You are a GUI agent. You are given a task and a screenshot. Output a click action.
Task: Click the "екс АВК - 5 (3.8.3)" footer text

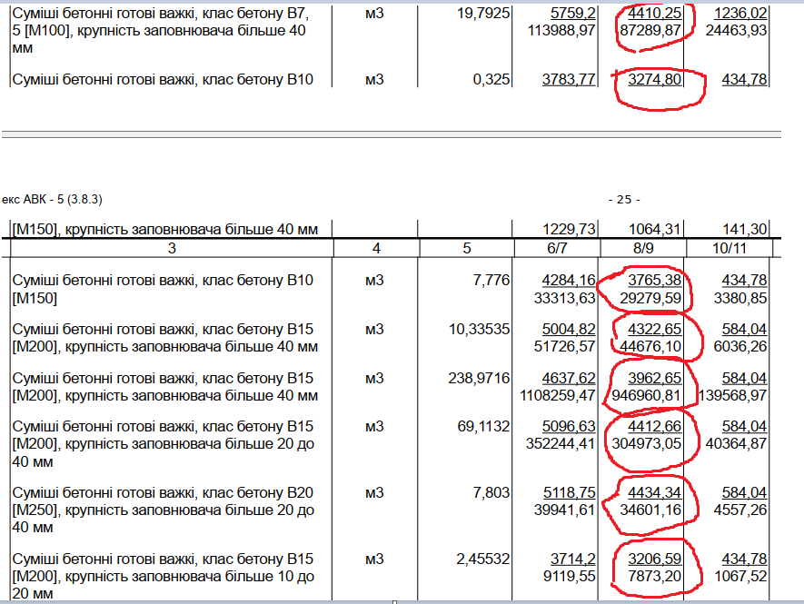[57, 199]
